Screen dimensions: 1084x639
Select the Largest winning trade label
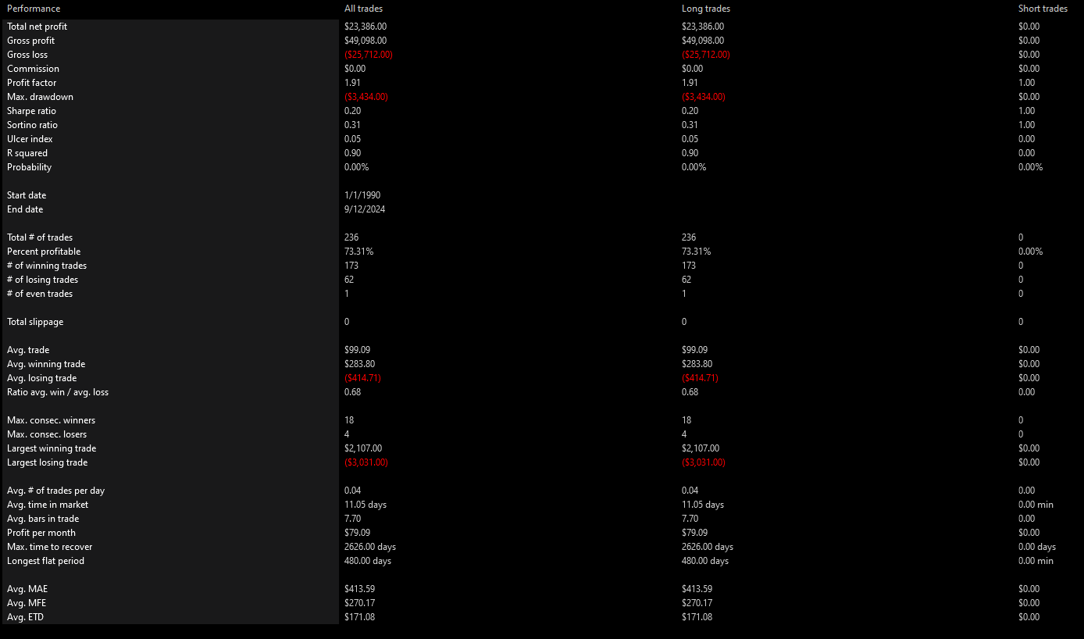click(x=52, y=448)
